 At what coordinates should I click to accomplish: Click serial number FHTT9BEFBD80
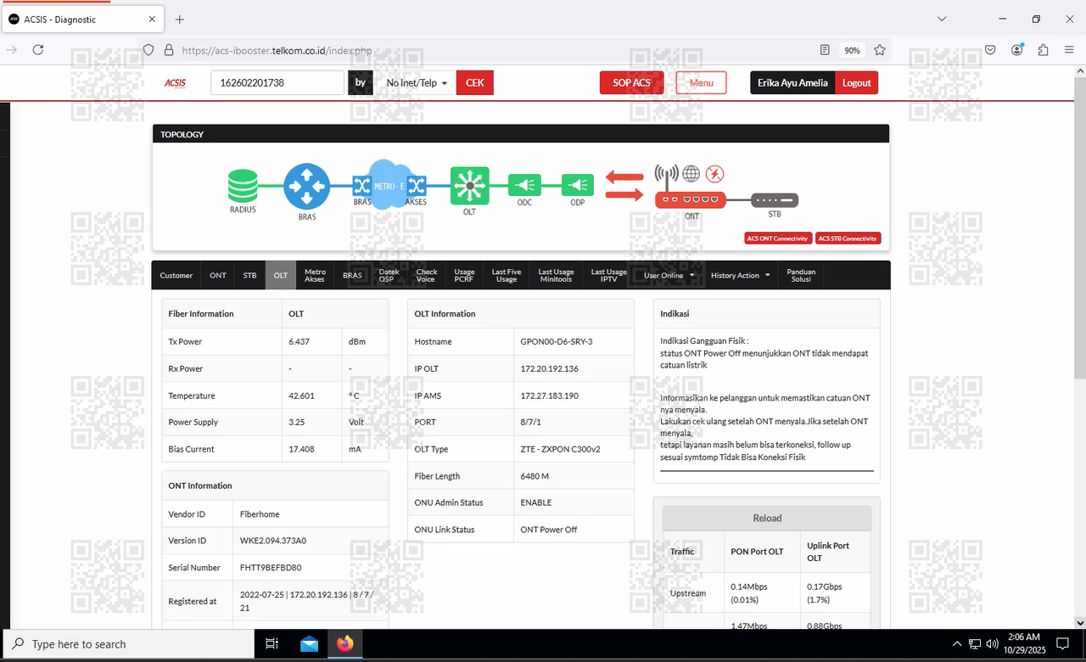[271, 567]
